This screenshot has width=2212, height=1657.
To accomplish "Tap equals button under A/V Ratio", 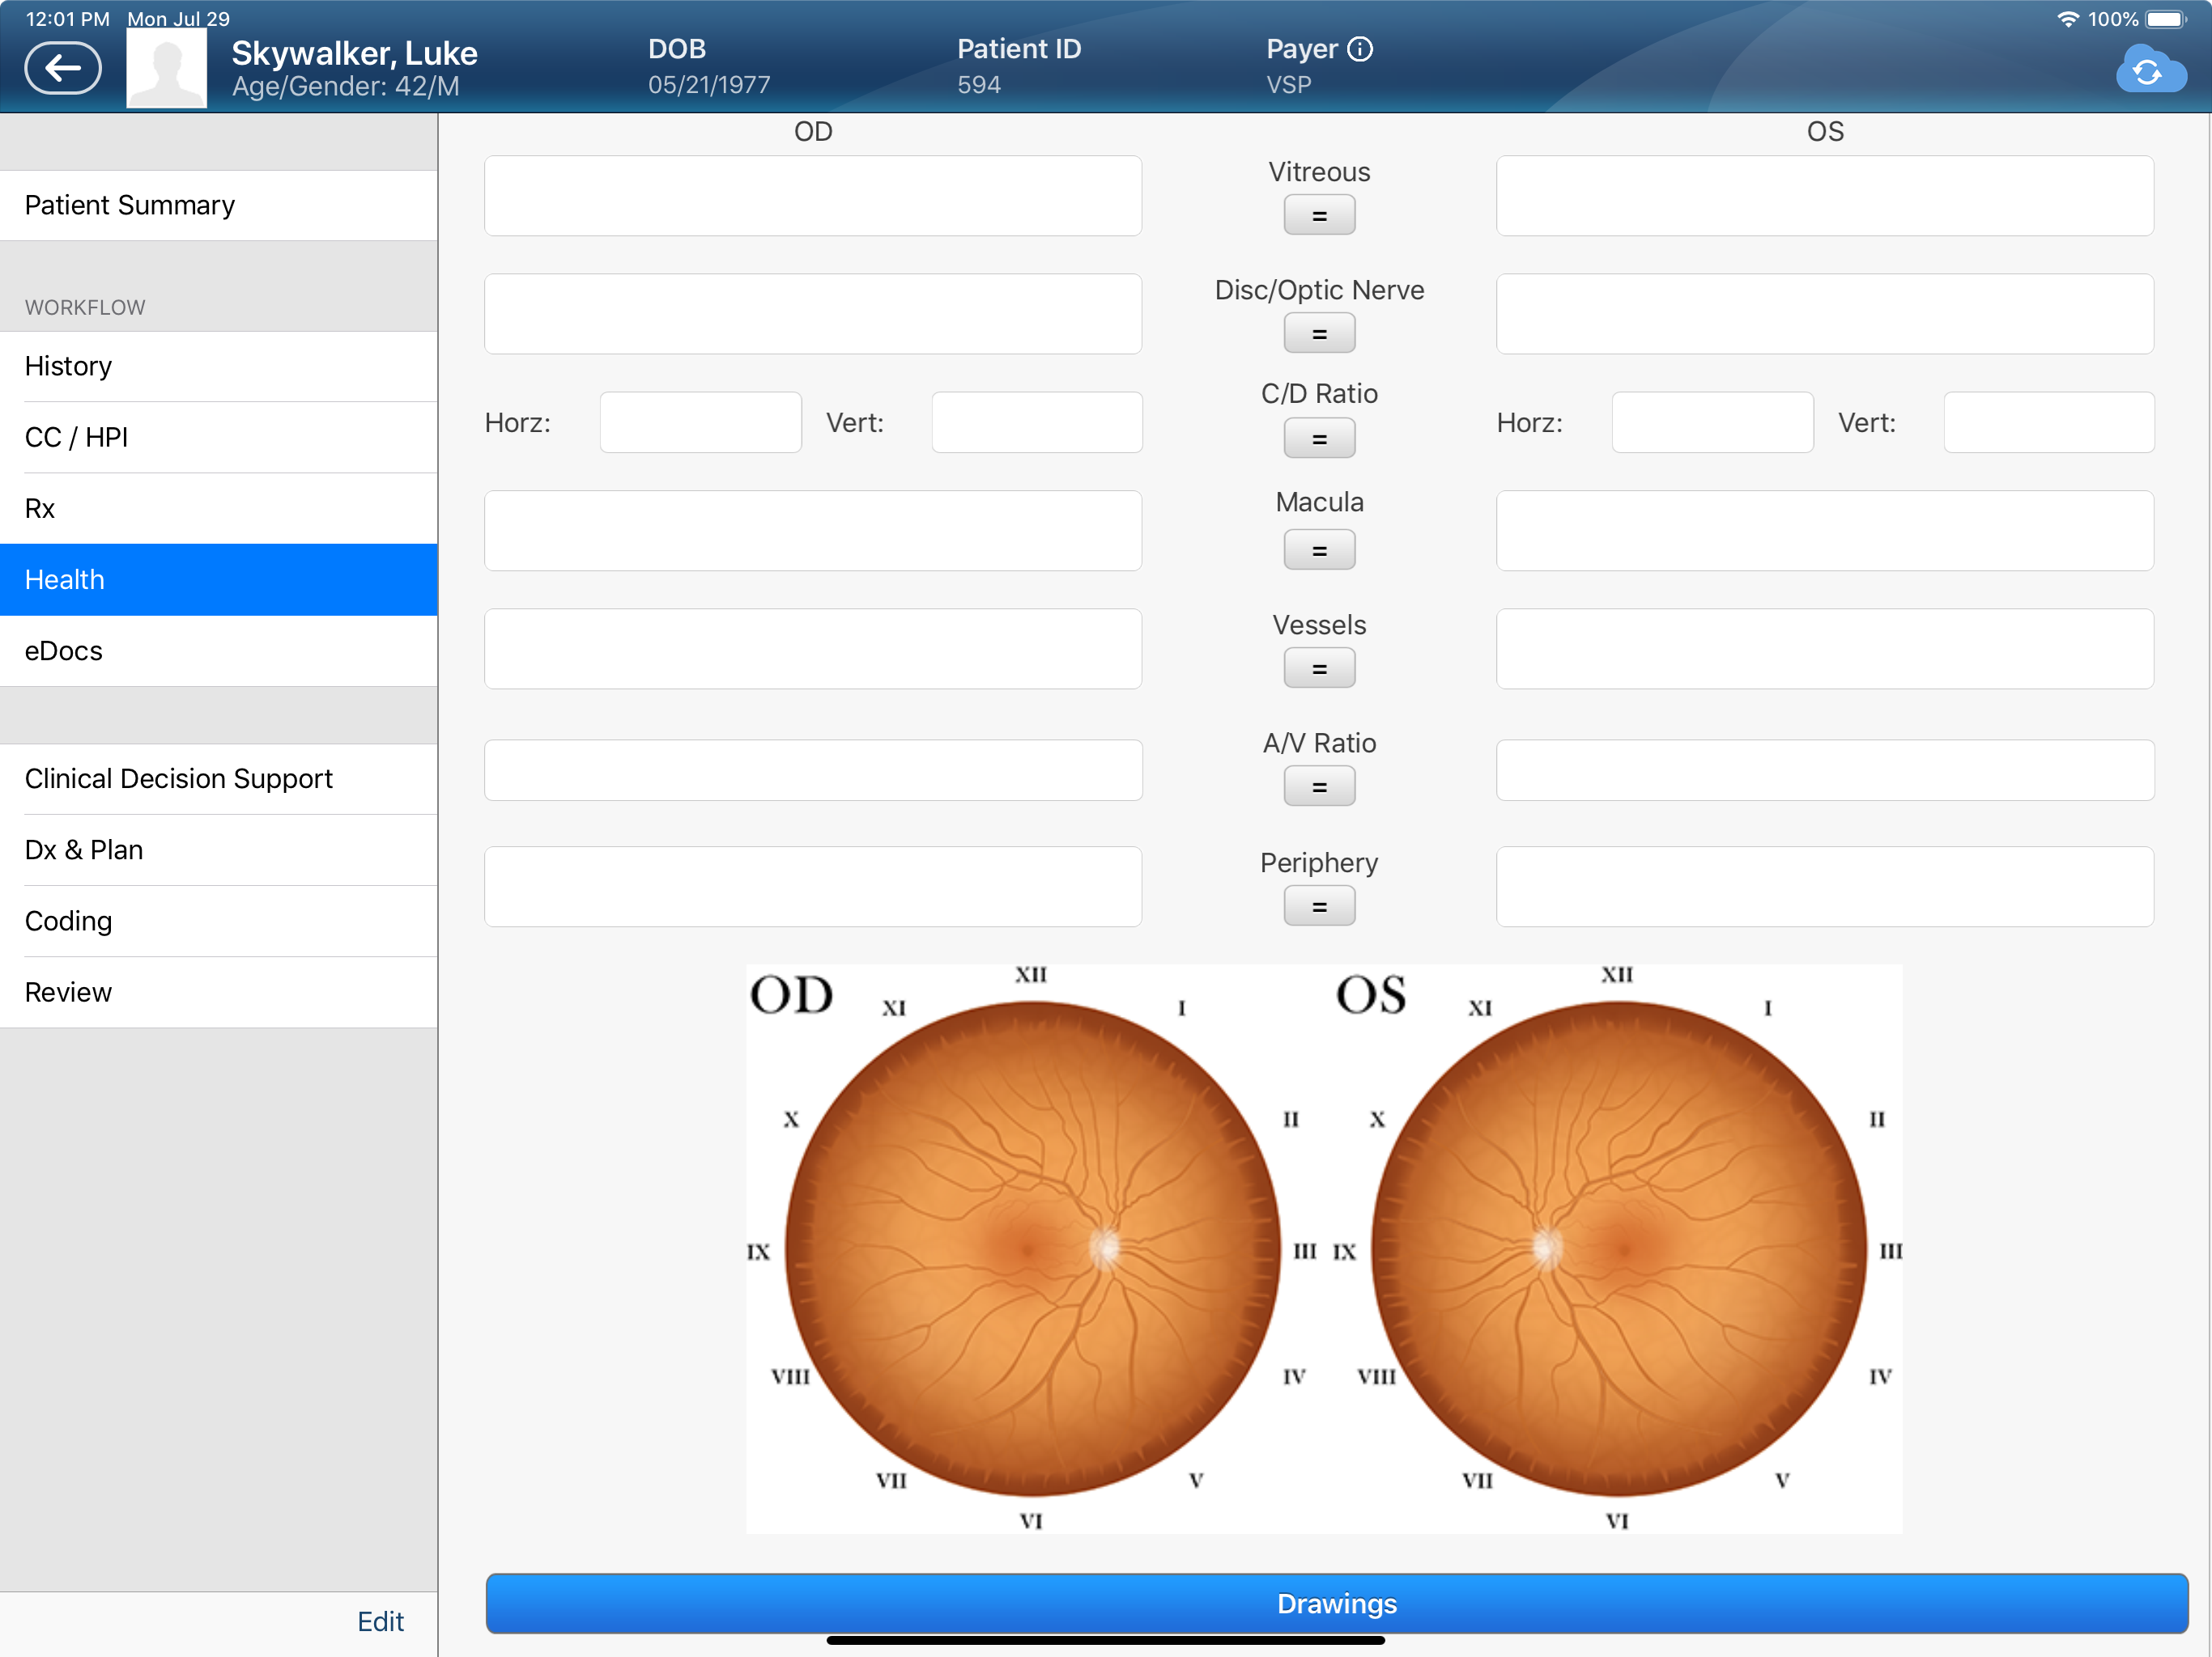I will [1319, 786].
